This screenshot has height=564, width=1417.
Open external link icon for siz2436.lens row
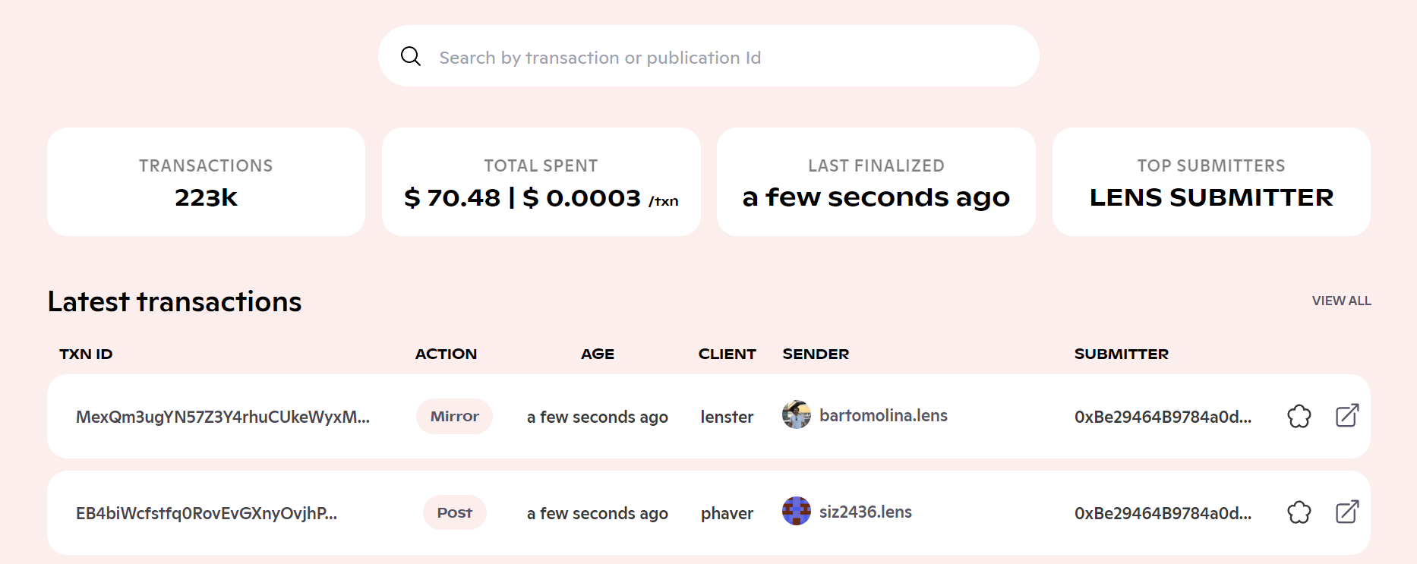click(x=1347, y=512)
